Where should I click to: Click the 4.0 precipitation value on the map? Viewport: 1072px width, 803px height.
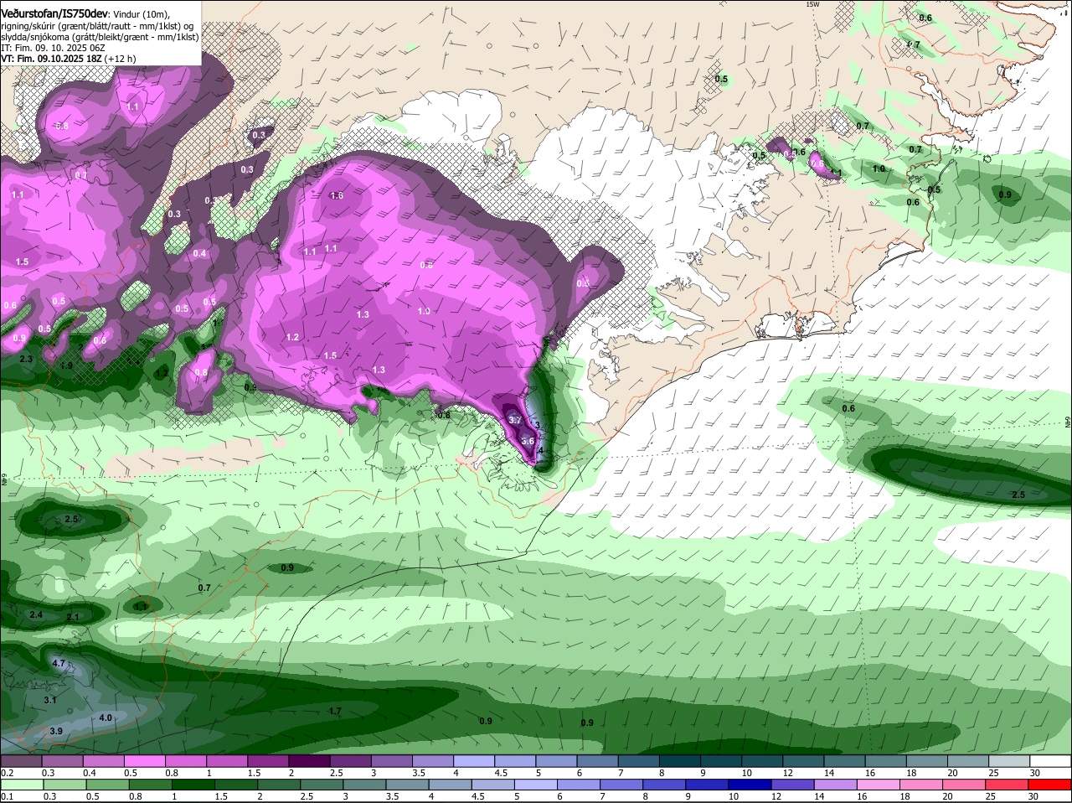pos(106,718)
